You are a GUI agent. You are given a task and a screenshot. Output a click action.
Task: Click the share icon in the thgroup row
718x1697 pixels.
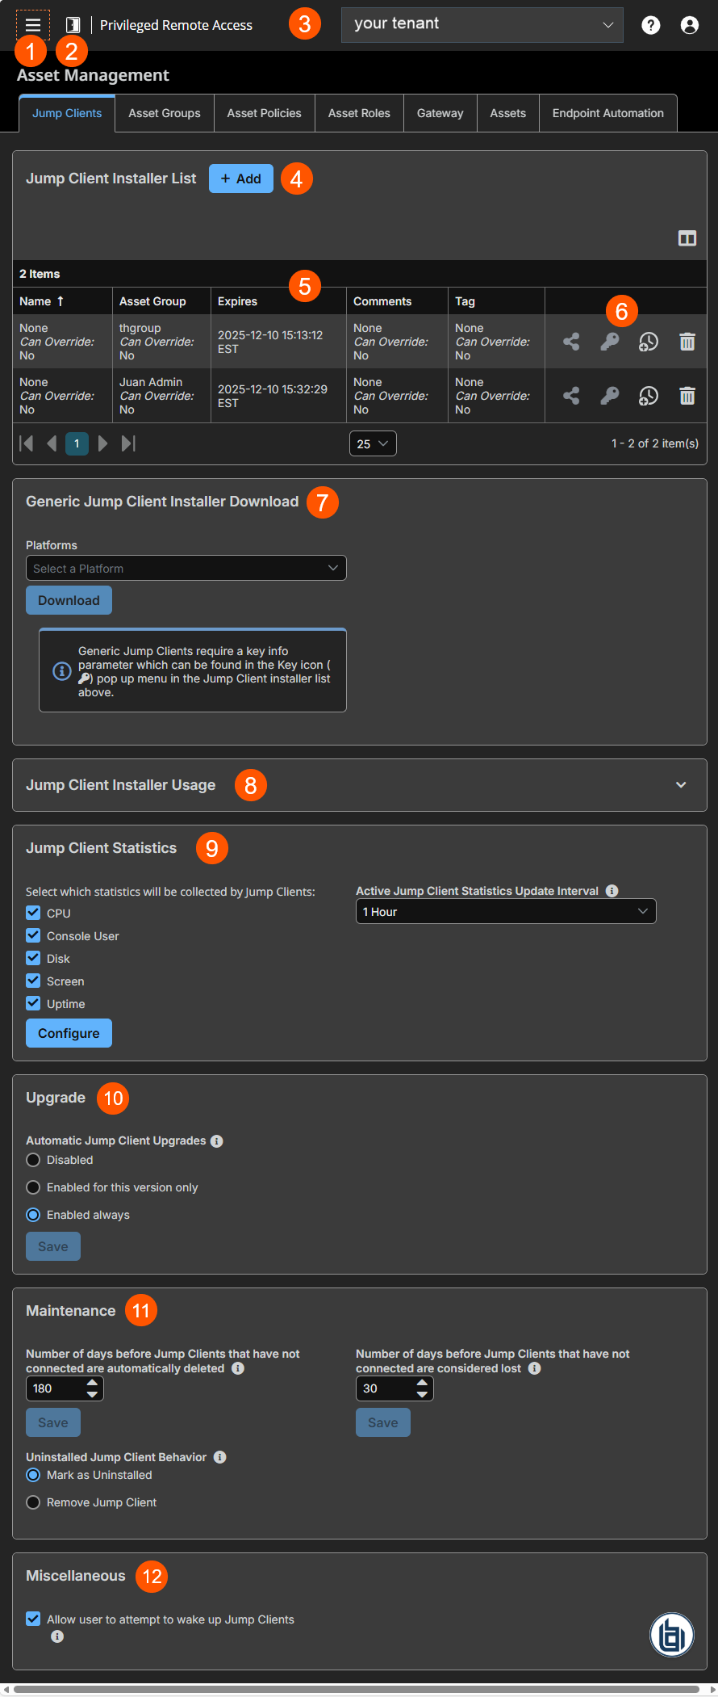[571, 342]
